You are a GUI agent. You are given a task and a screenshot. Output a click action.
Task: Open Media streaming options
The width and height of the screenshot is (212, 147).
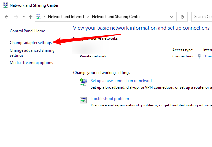(x=31, y=63)
